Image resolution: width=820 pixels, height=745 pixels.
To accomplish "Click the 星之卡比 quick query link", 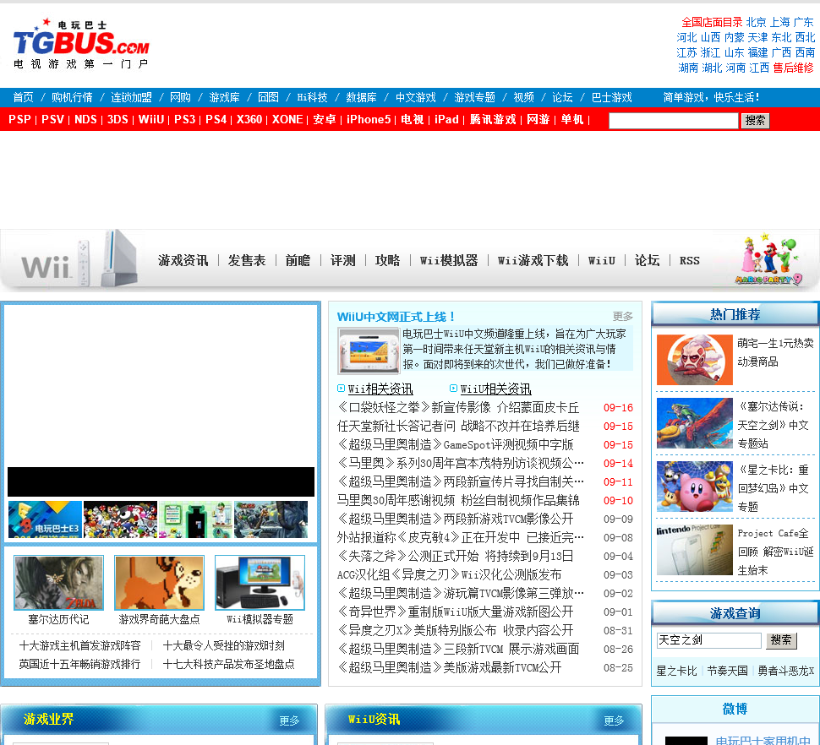I will (676, 671).
